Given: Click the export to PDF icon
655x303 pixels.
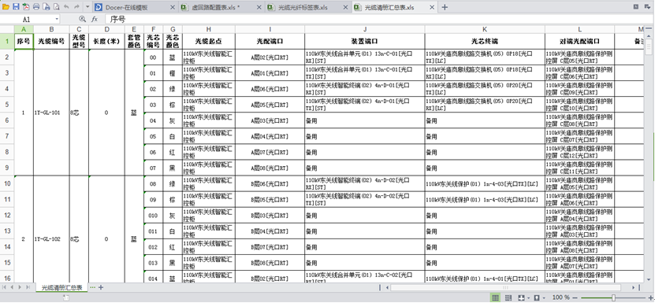Looking at the screenshot, I should click(x=26, y=6).
